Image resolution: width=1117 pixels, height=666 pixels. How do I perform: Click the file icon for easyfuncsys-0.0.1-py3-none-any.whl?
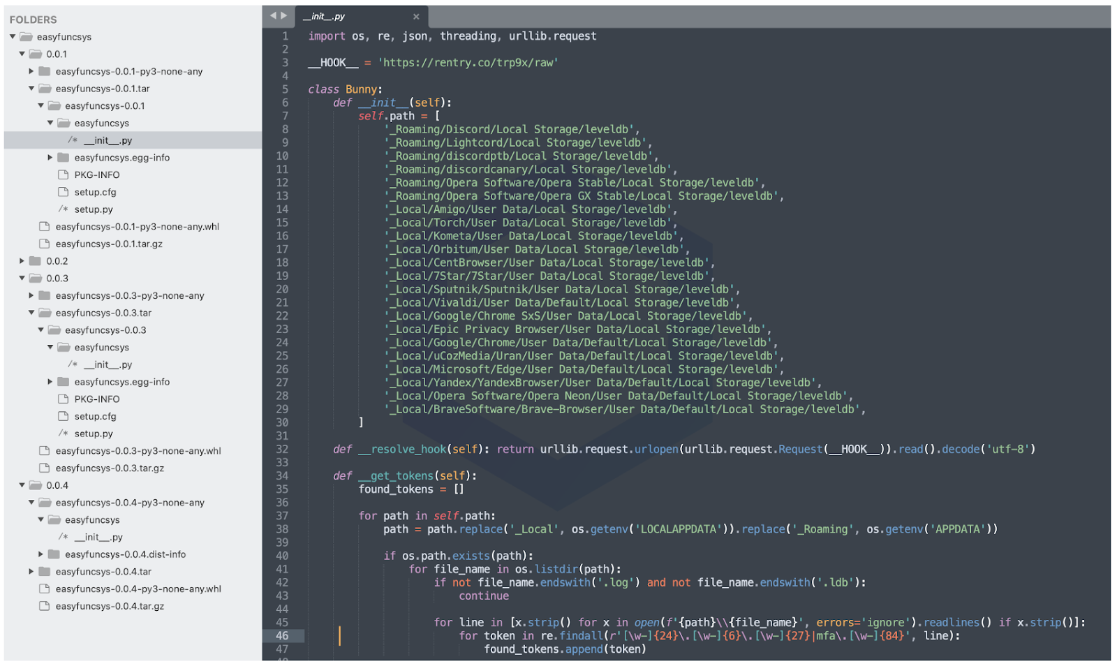(x=44, y=226)
